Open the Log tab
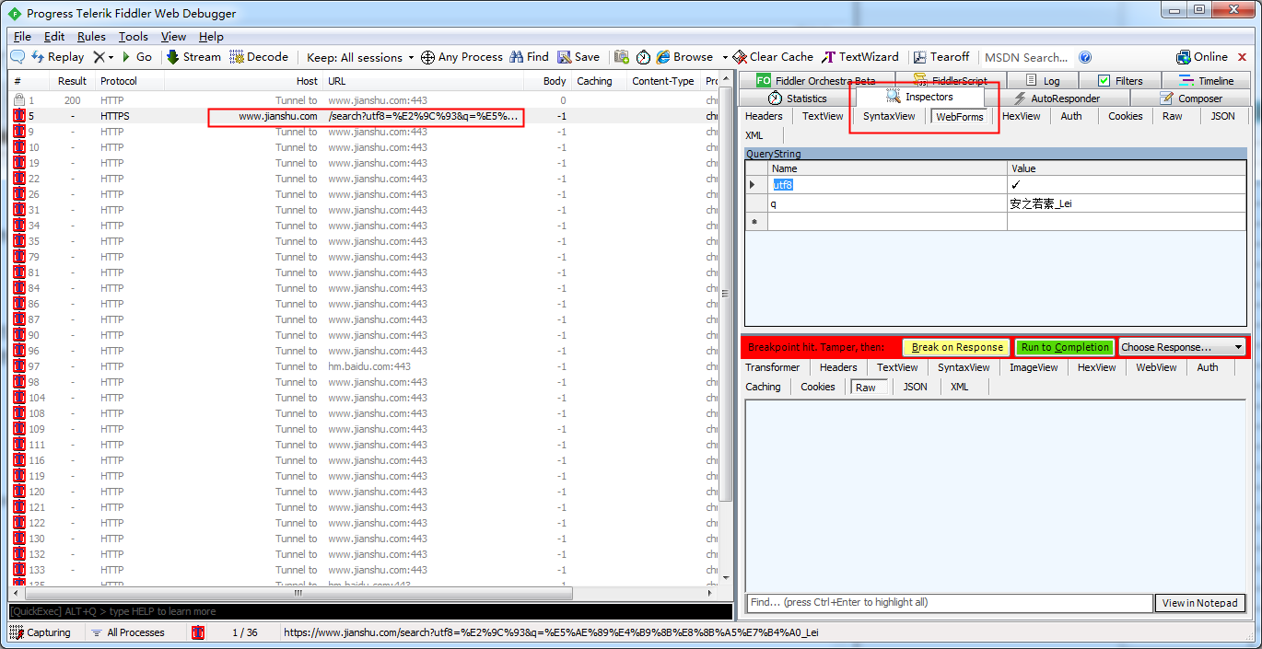The height and width of the screenshot is (649, 1262). 1043,80
